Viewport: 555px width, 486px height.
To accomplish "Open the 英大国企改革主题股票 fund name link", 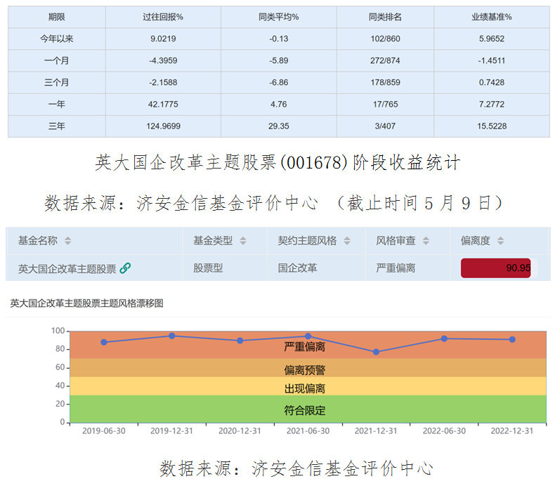I will pyautogui.click(x=67, y=269).
